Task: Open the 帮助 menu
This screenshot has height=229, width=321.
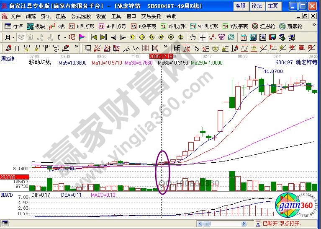Action: tap(171, 16)
